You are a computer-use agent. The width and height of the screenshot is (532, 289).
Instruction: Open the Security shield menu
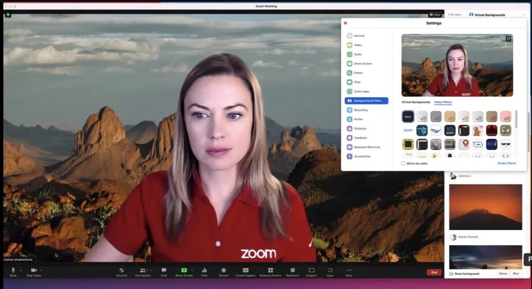[122, 272]
